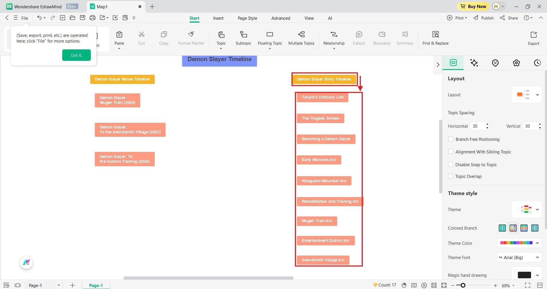Click the New file icon
Viewport: 547px width, 289px height.
pyautogui.click(x=63, y=18)
